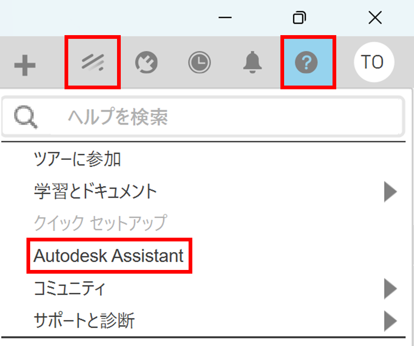
Task: Click the サポートと診断 menu entry
Action: (x=84, y=320)
